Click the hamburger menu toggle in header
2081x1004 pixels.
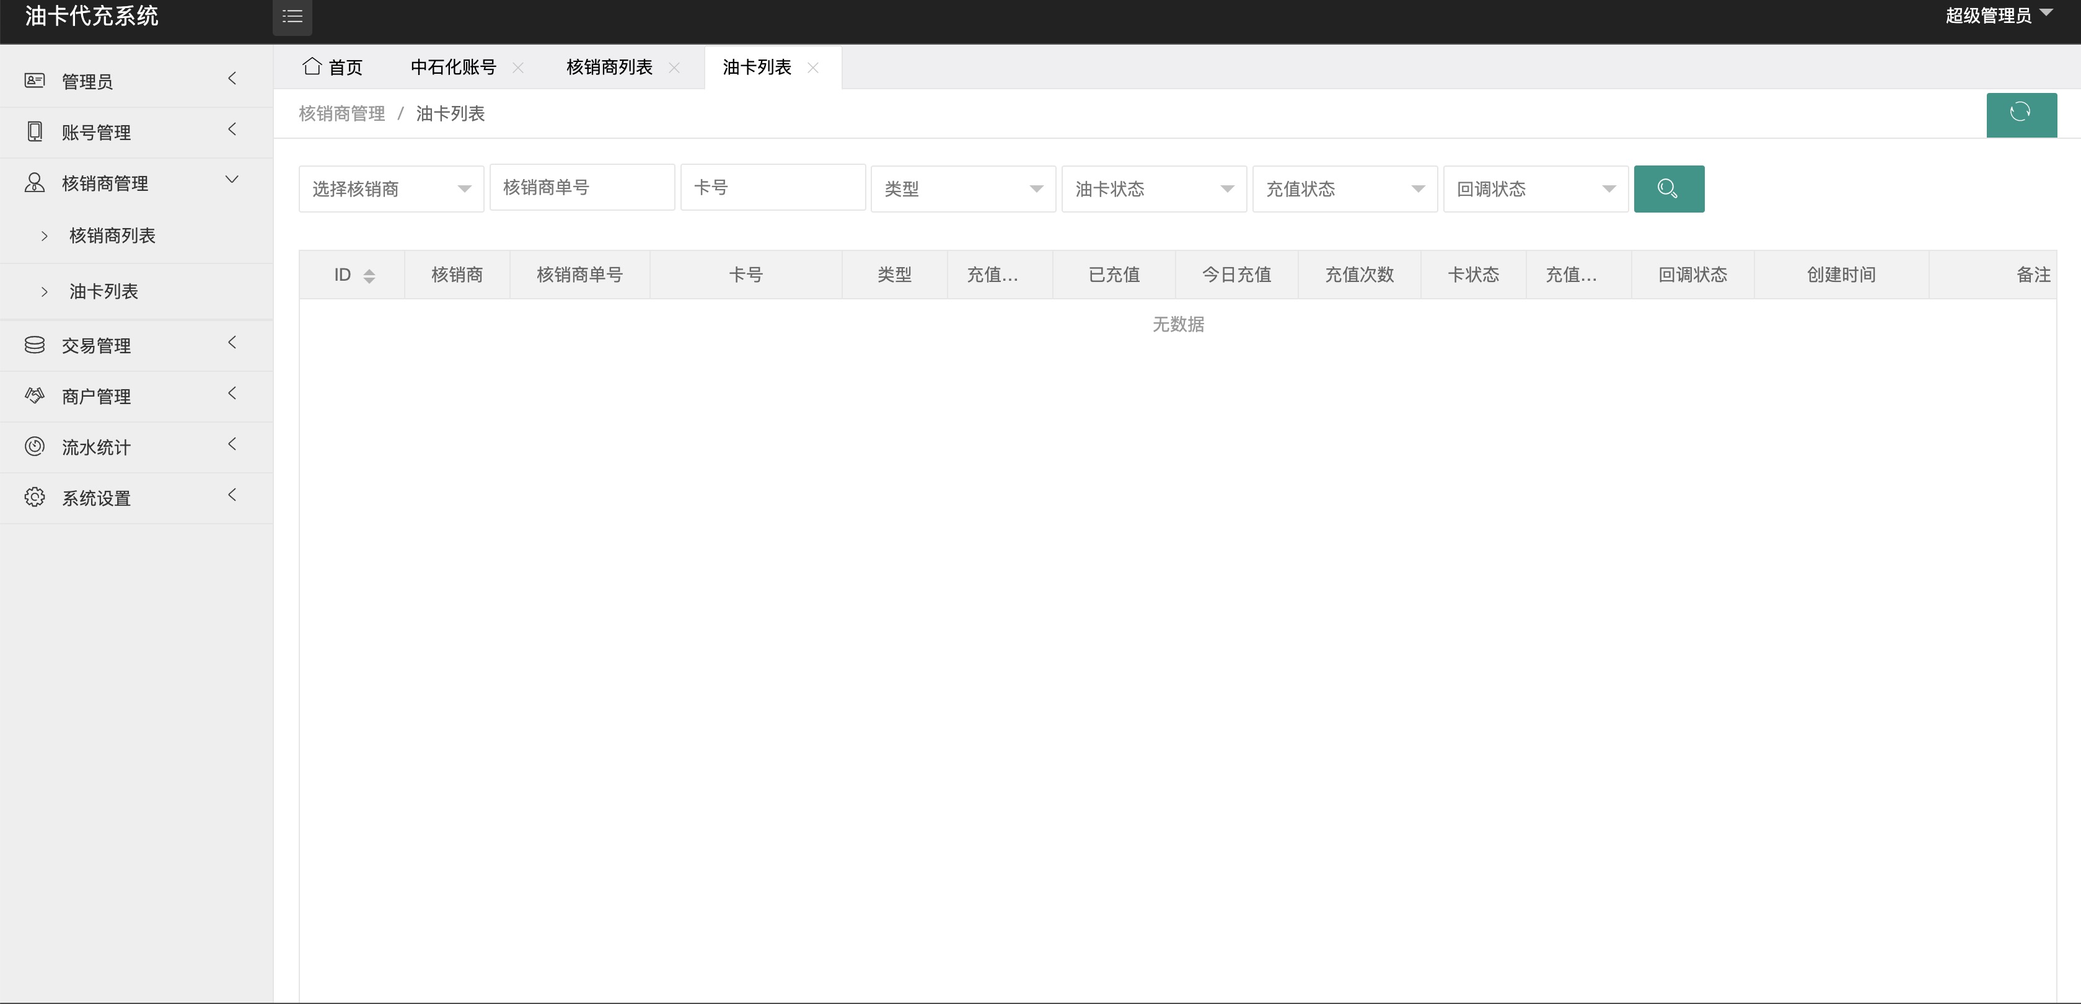[292, 16]
